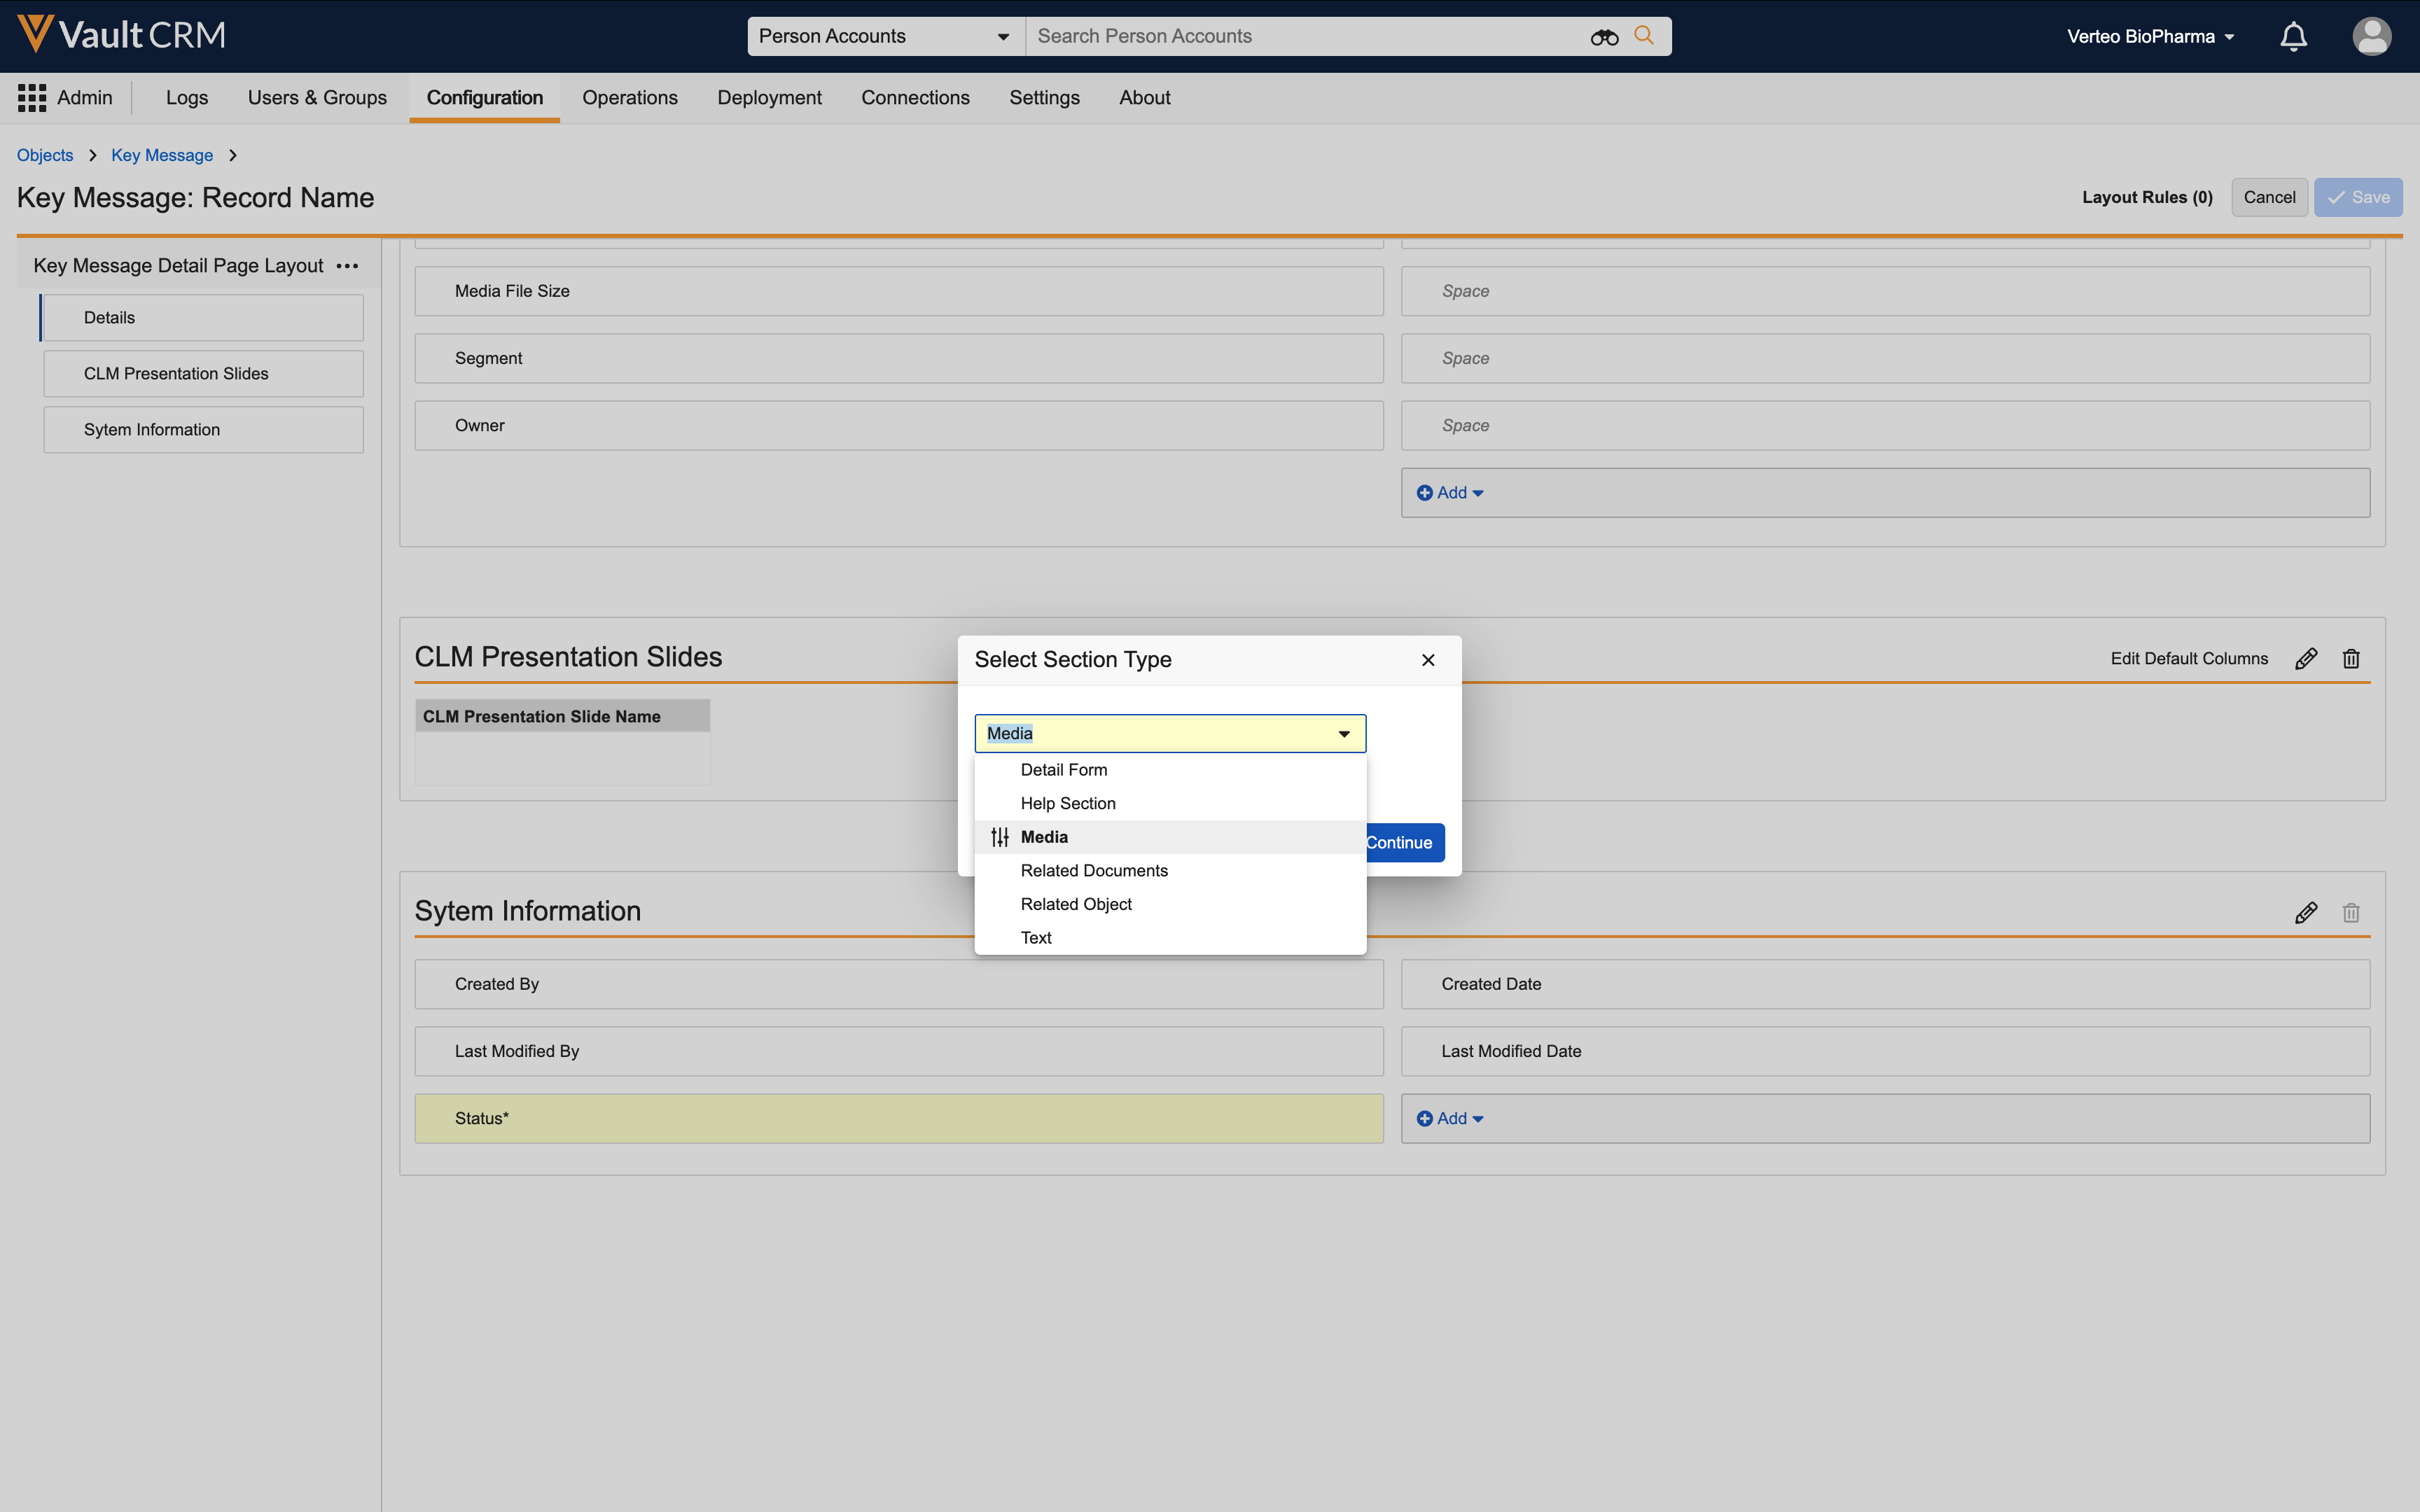
Task: Edit the CLM Presentation Slides section pencil
Action: click(x=2306, y=659)
